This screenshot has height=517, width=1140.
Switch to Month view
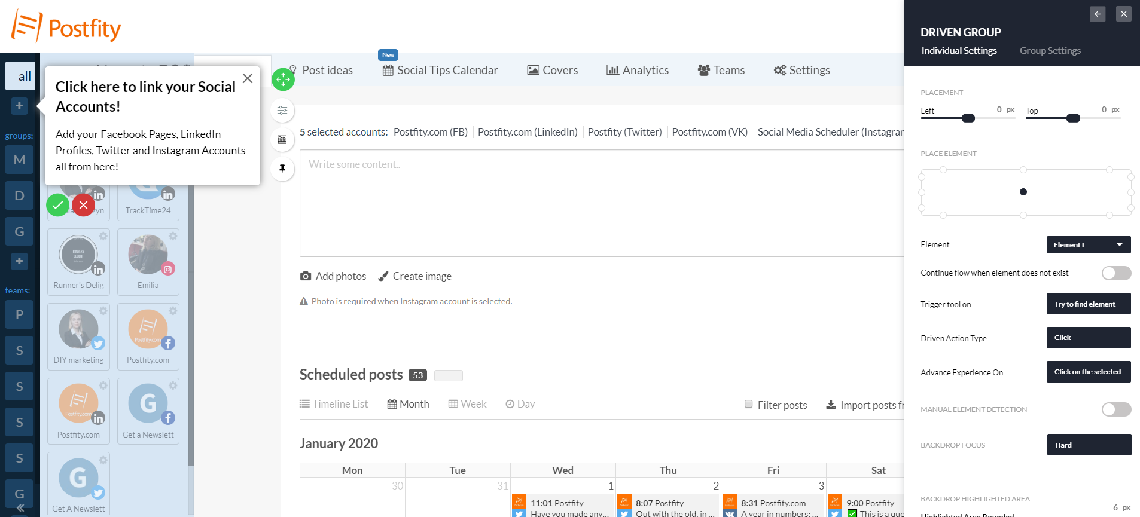coord(408,404)
